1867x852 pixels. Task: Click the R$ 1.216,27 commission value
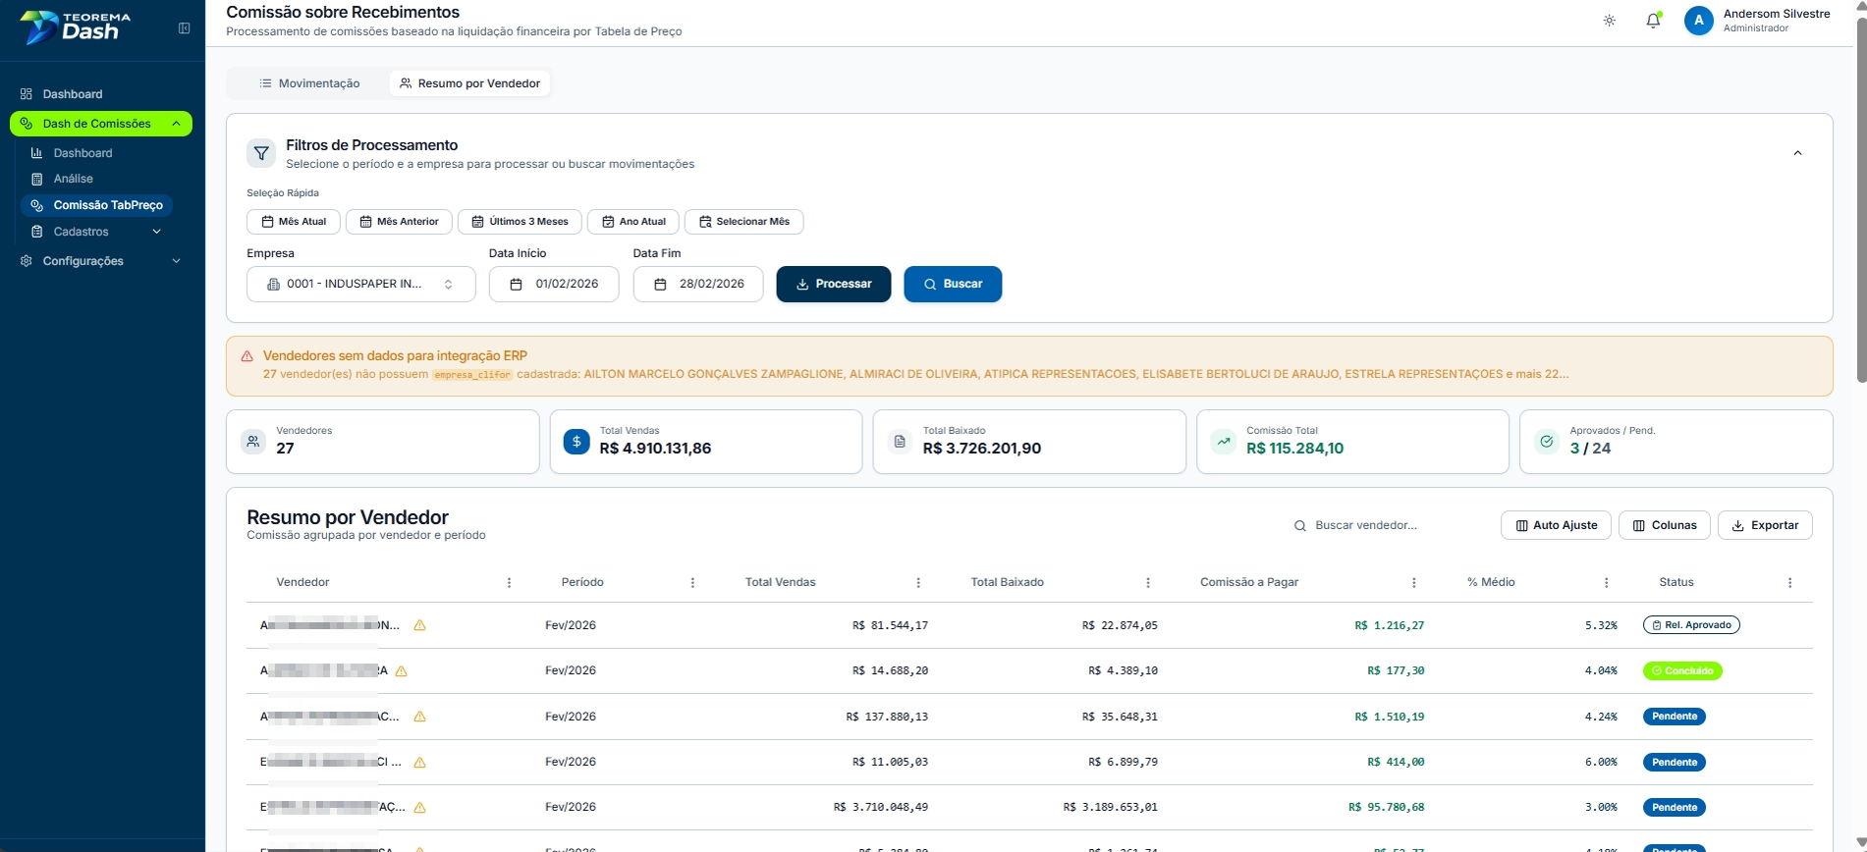click(1389, 625)
